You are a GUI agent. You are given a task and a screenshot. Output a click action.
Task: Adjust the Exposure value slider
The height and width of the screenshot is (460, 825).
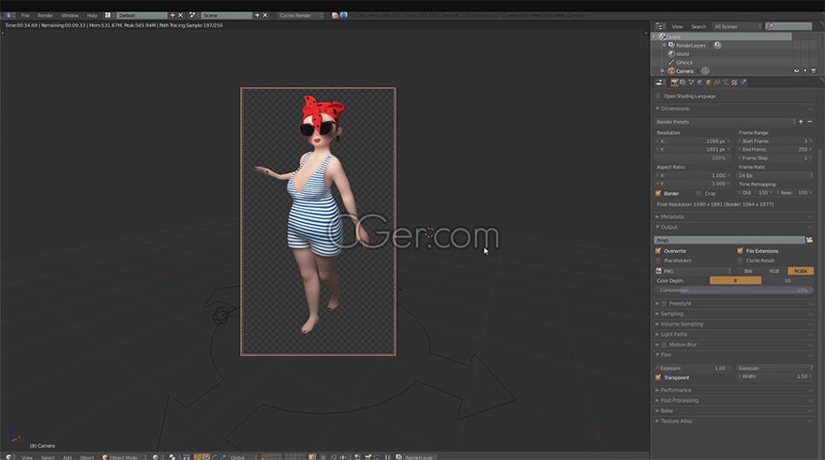click(692, 368)
